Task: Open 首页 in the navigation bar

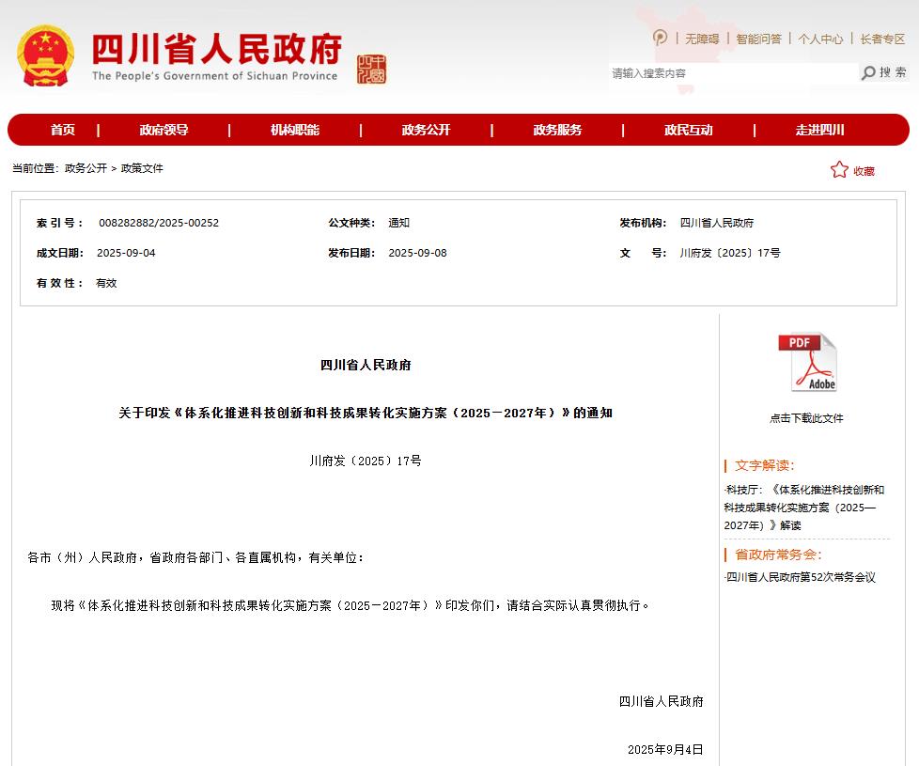Action: [63, 130]
